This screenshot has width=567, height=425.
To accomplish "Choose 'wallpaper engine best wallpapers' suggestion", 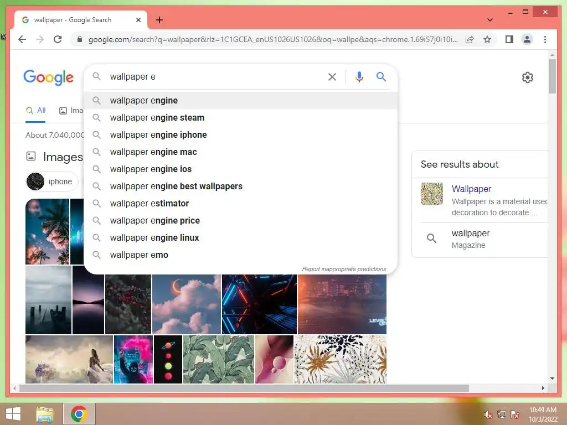I will click(240, 186).
